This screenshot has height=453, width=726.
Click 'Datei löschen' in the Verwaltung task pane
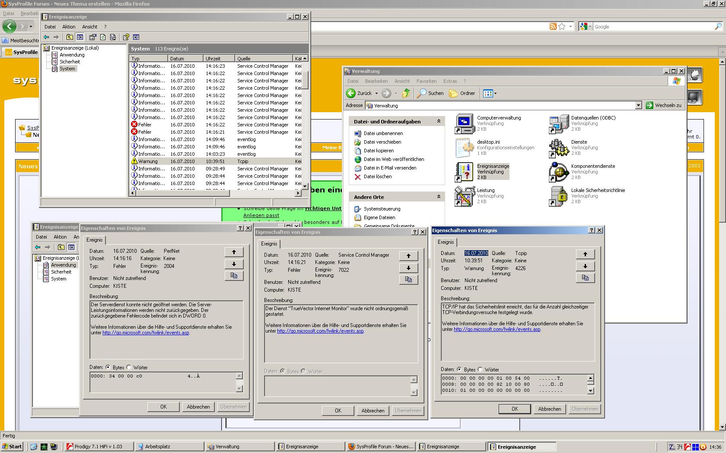(377, 176)
